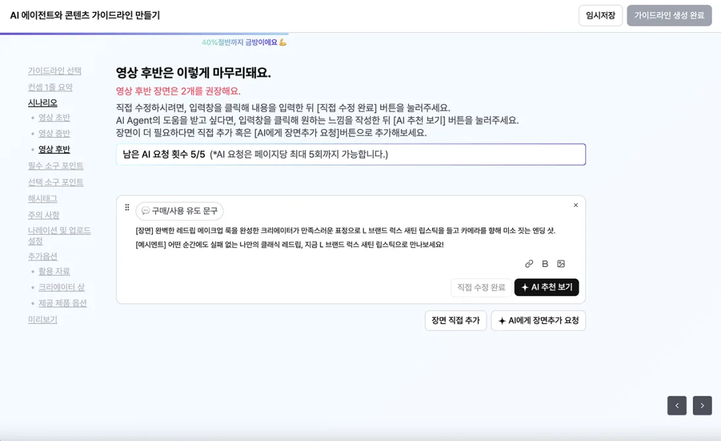721x441 pixels.
Task: Click the 가이드라인 생성 완료 button
Action: (669, 16)
